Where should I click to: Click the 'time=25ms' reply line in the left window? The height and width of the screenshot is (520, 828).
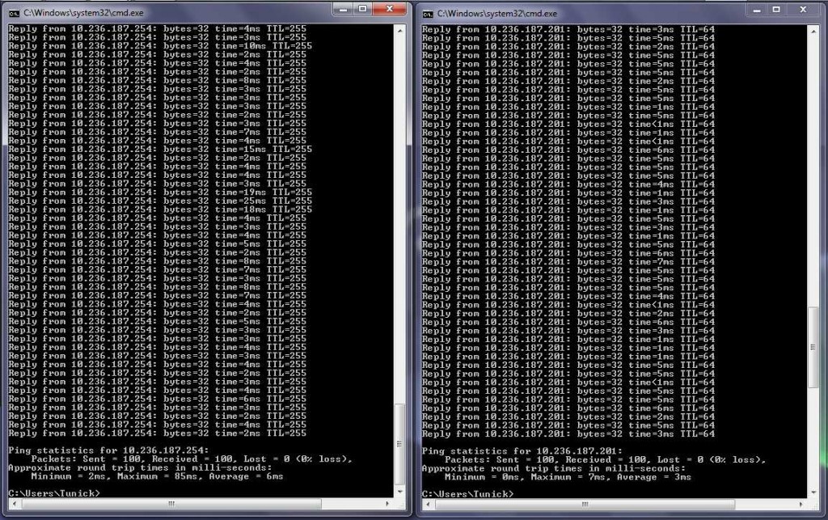tap(160, 201)
